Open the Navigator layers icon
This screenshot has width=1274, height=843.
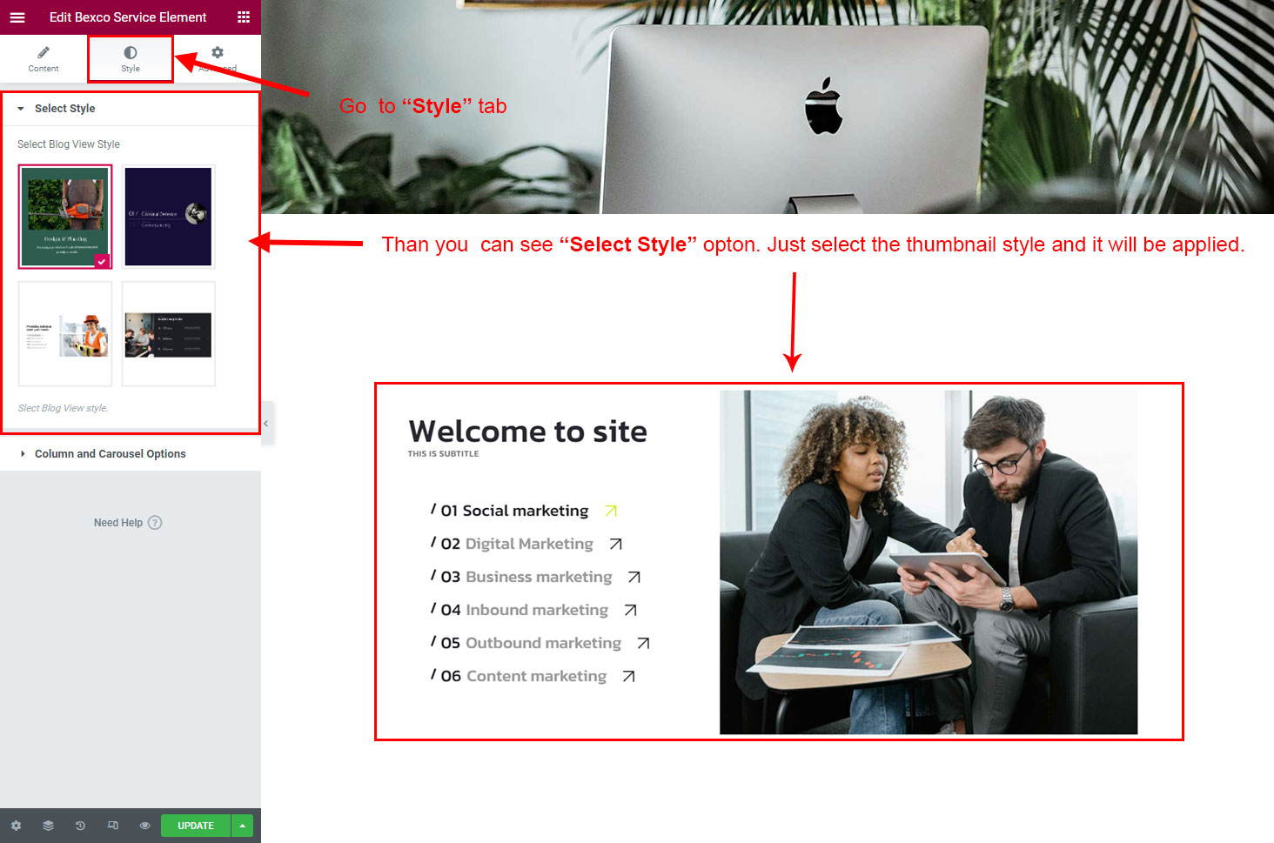pyautogui.click(x=48, y=826)
